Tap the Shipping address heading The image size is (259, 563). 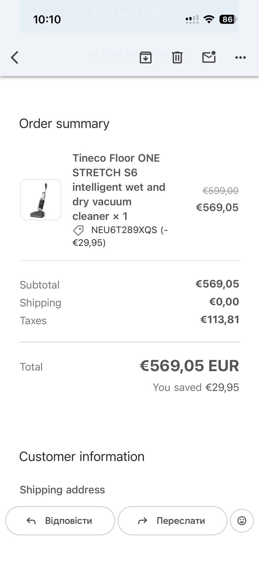tap(62, 490)
